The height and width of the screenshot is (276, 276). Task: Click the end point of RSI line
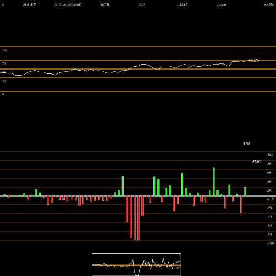click(245, 61)
